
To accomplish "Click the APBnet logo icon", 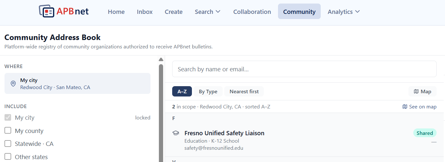I will tap(47, 11).
